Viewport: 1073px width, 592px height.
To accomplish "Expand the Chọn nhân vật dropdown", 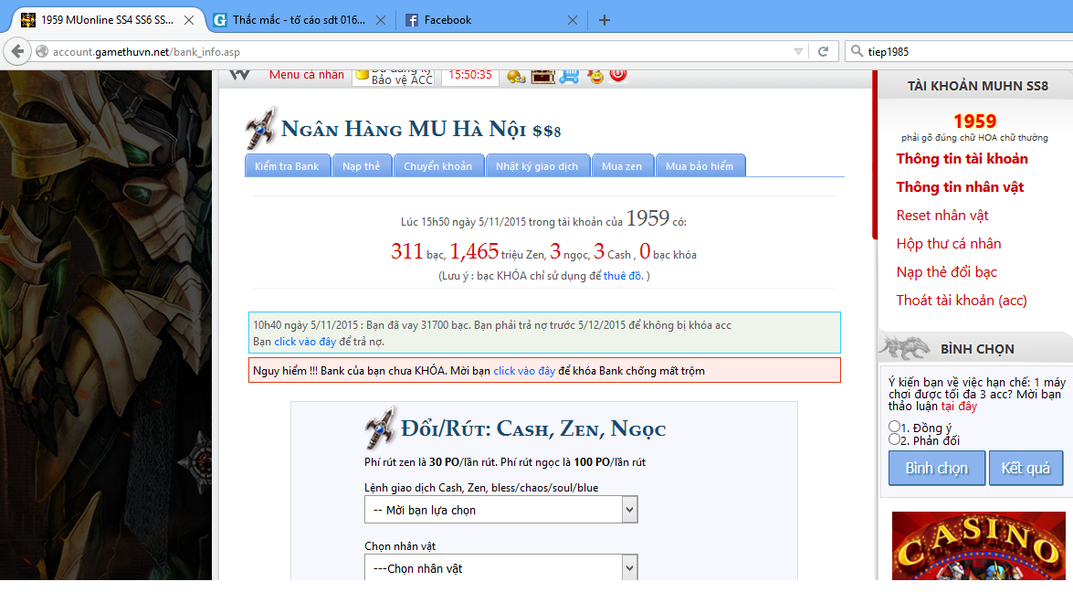I will (x=501, y=568).
